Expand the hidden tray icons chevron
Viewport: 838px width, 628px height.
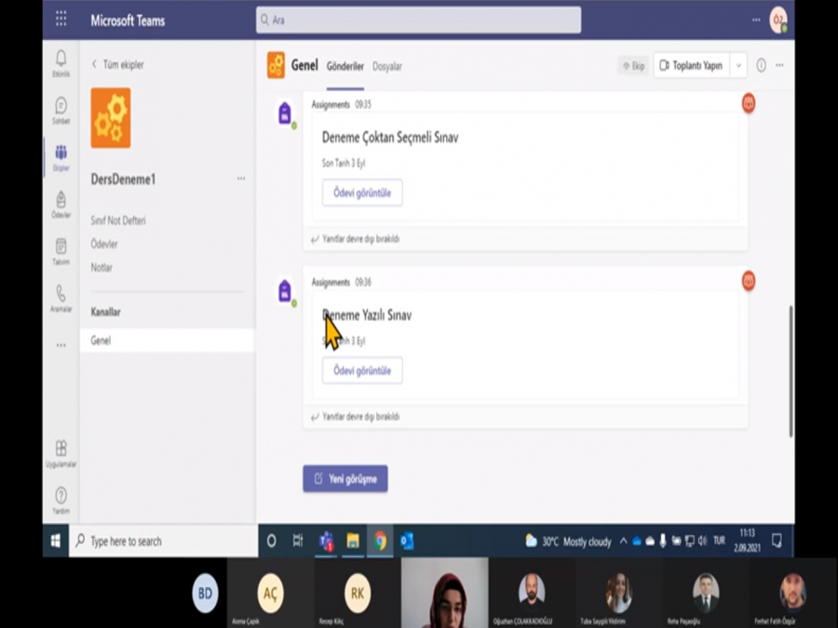click(623, 541)
